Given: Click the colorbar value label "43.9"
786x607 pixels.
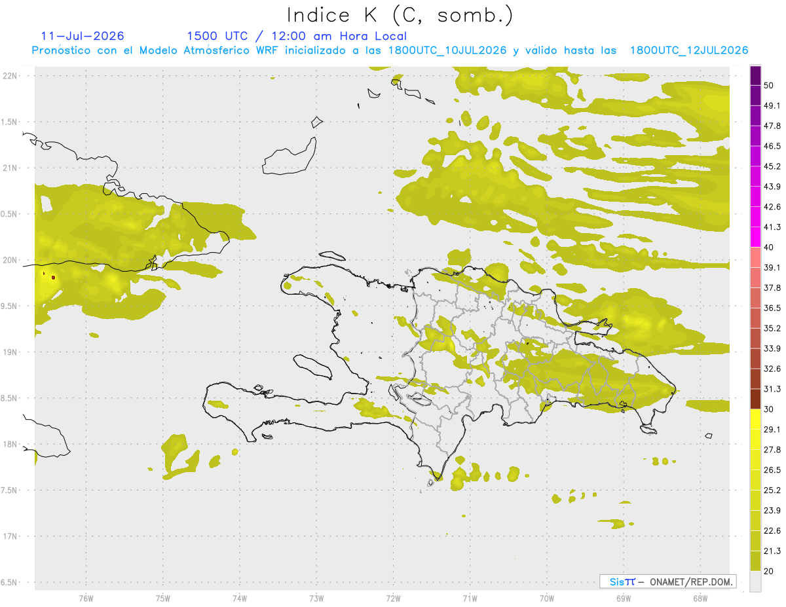Looking at the screenshot, I should 772,187.
